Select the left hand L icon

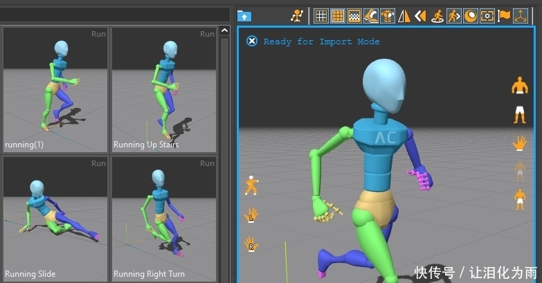[x=251, y=215]
